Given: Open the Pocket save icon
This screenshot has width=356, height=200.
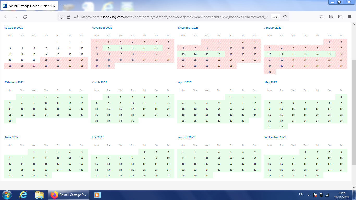Looking at the screenshot, I should pyautogui.click(x=322, y=17).
